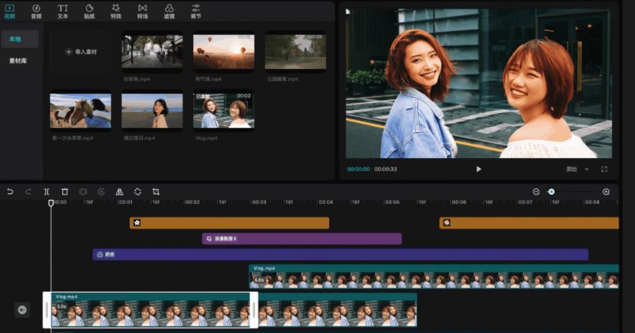Click the 00:08 mark on the ruler
The height and width of the screenshot is (333, 635).
[x=592, y=202]
